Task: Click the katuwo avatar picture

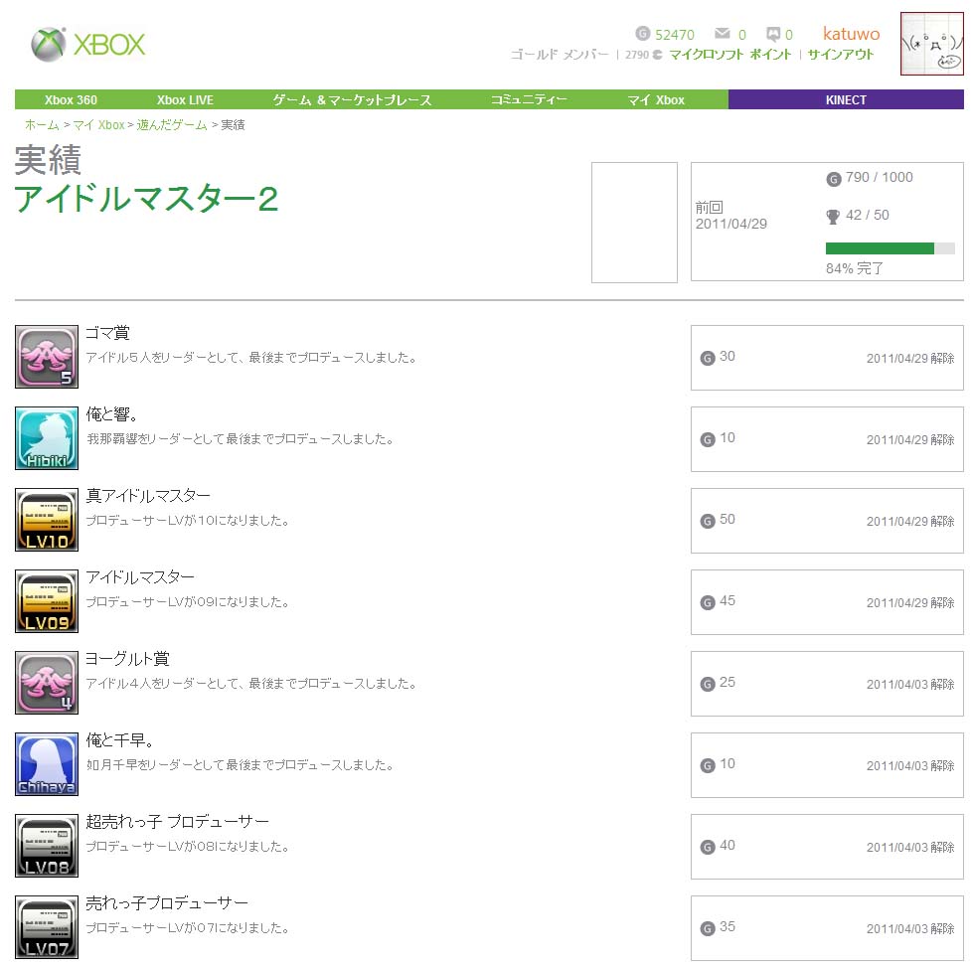Action: point(932,44)
